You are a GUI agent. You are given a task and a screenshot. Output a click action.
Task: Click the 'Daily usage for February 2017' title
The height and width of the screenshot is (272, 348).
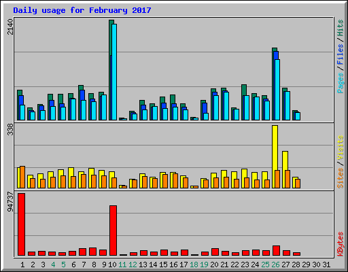pyautogui.click(x=82, y=11)
